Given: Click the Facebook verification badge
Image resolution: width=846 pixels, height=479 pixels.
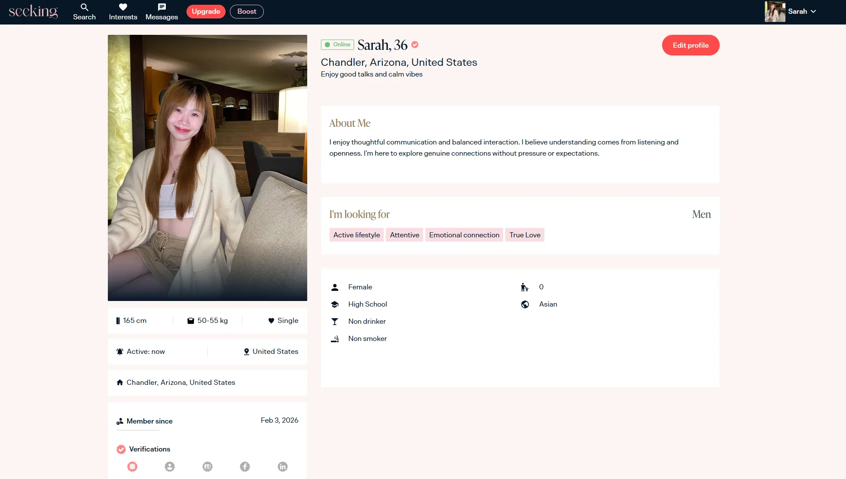Looking at the screenshot, I should tap(245, 467).
